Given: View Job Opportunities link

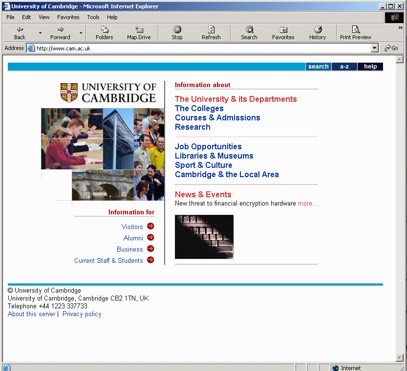Looking at the screenshot, I should click(208, 147).
